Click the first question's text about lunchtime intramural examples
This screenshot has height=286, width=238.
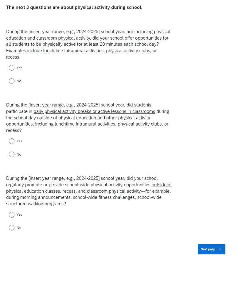pyautogui.click(x=81, y=51)
